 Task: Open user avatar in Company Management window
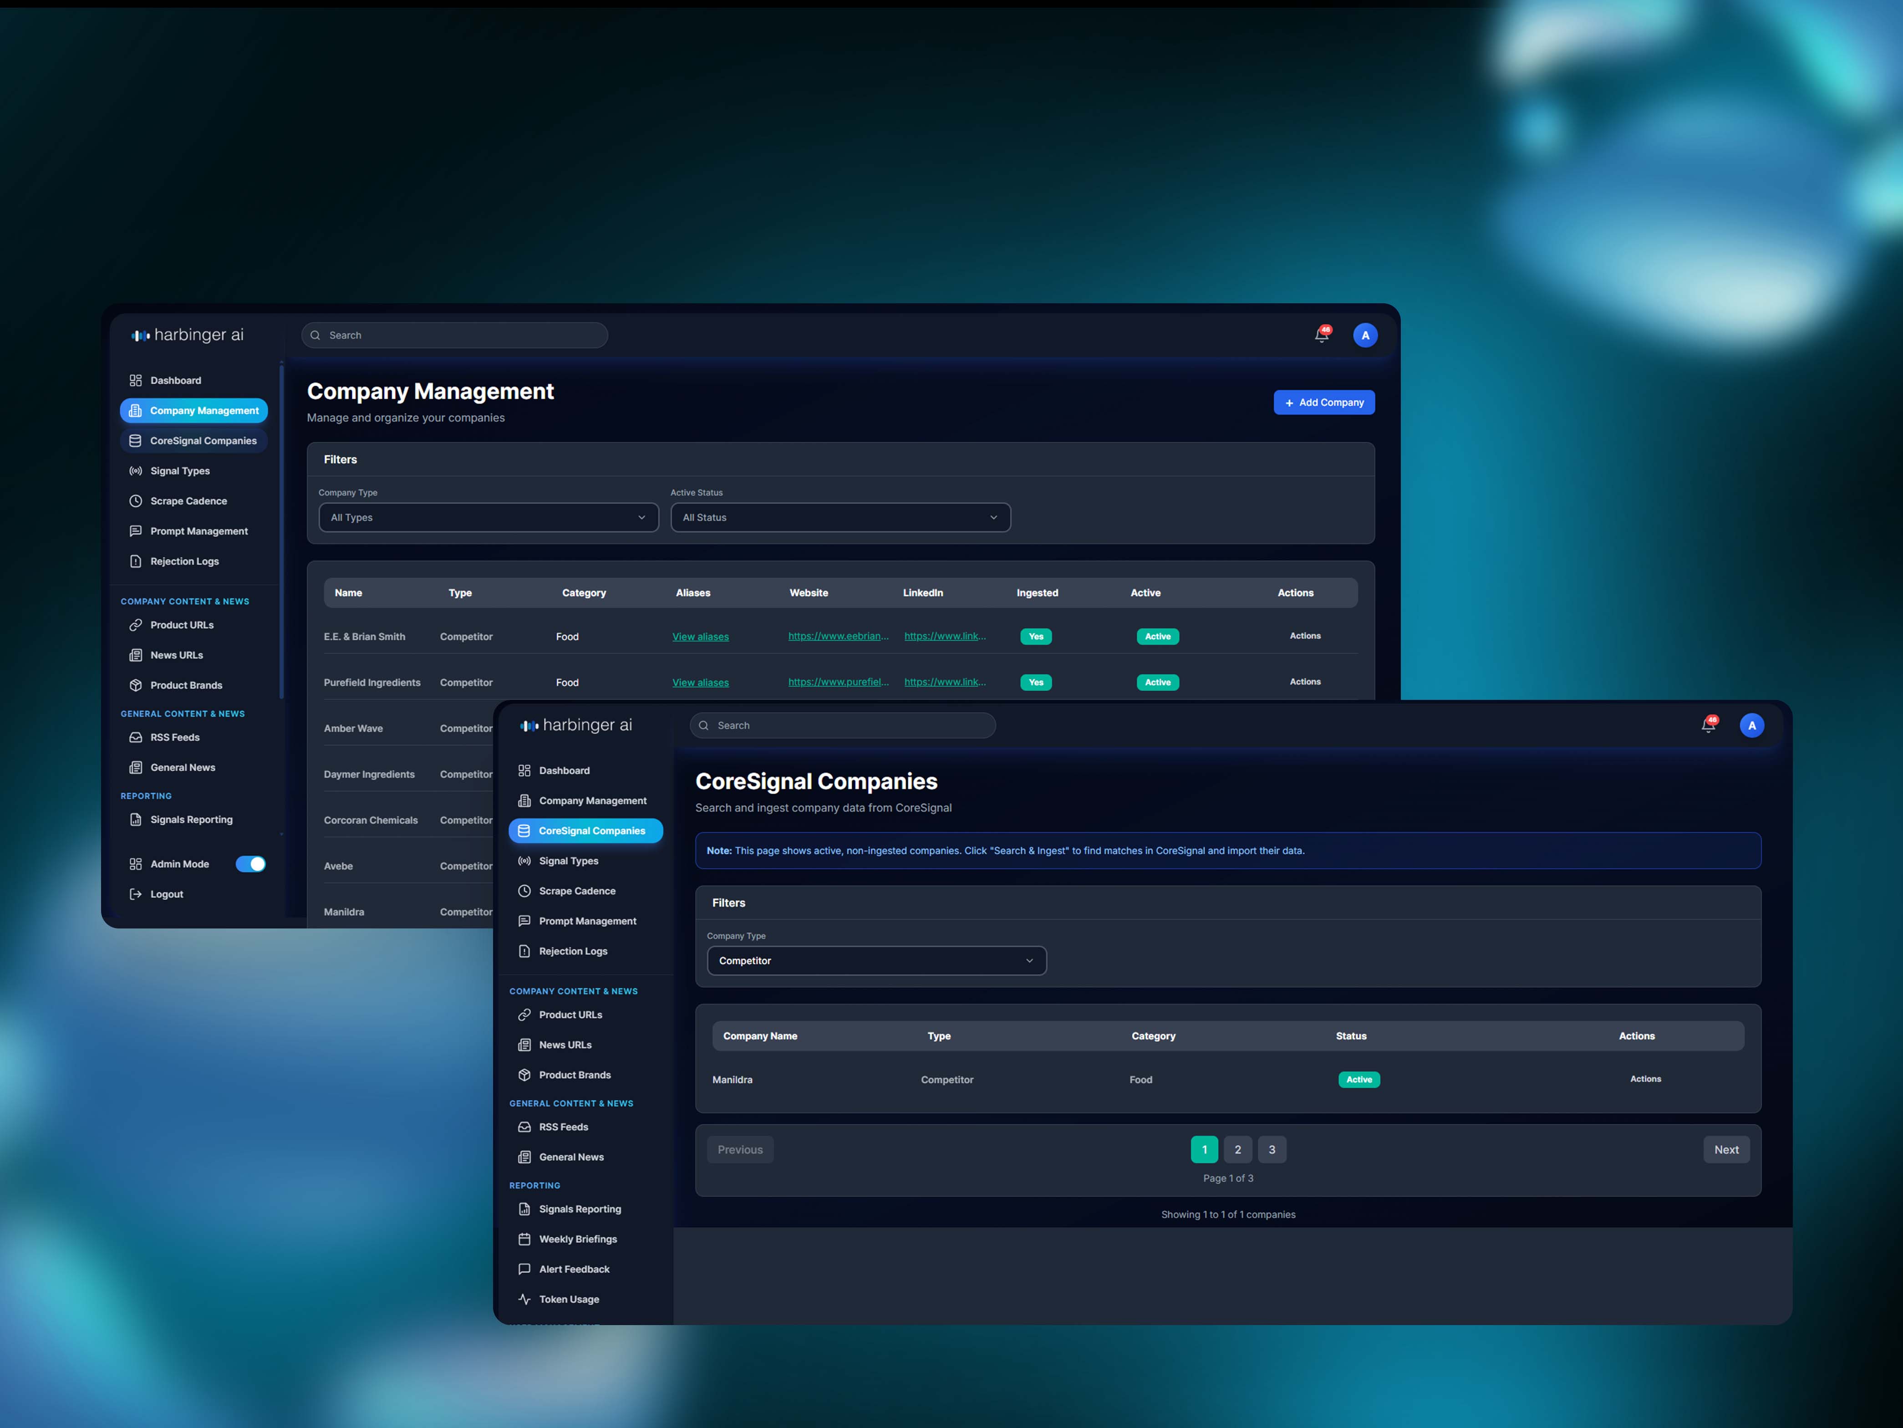(x=1365, y=336)
